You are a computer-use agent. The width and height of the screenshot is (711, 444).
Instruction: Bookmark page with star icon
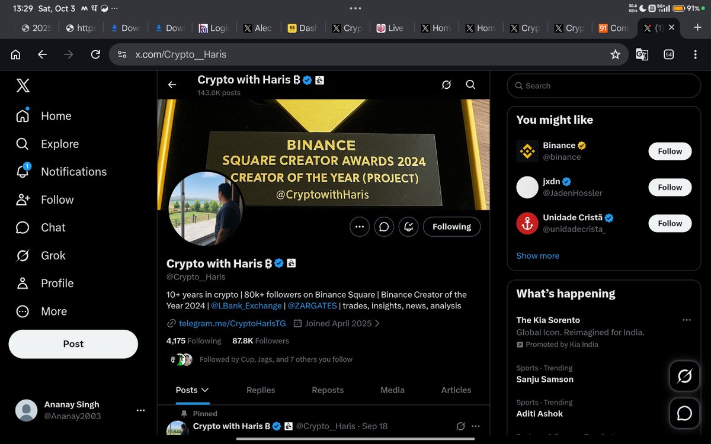pos(615,54)
